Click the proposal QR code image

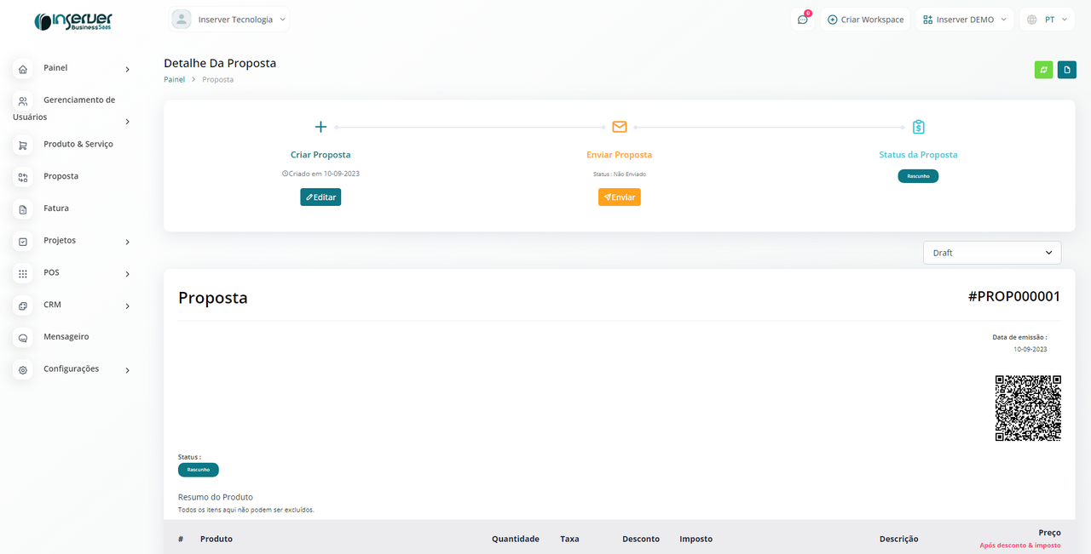1028,408
